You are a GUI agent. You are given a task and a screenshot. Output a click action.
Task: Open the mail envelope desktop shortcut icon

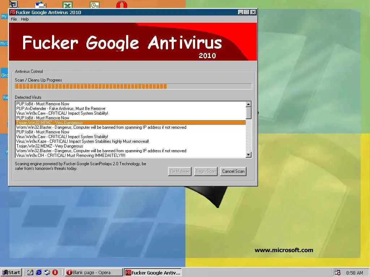(40, 5)
